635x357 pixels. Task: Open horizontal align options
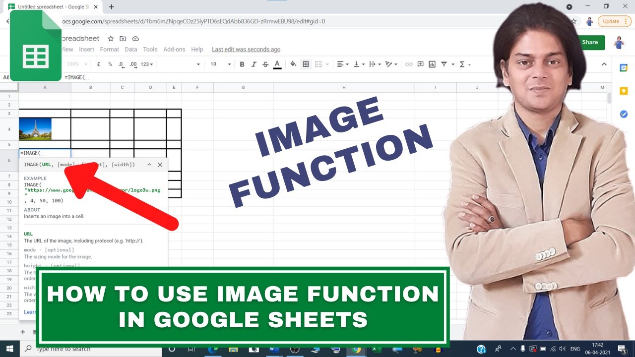pyautogui.click(x=342, y=64)
